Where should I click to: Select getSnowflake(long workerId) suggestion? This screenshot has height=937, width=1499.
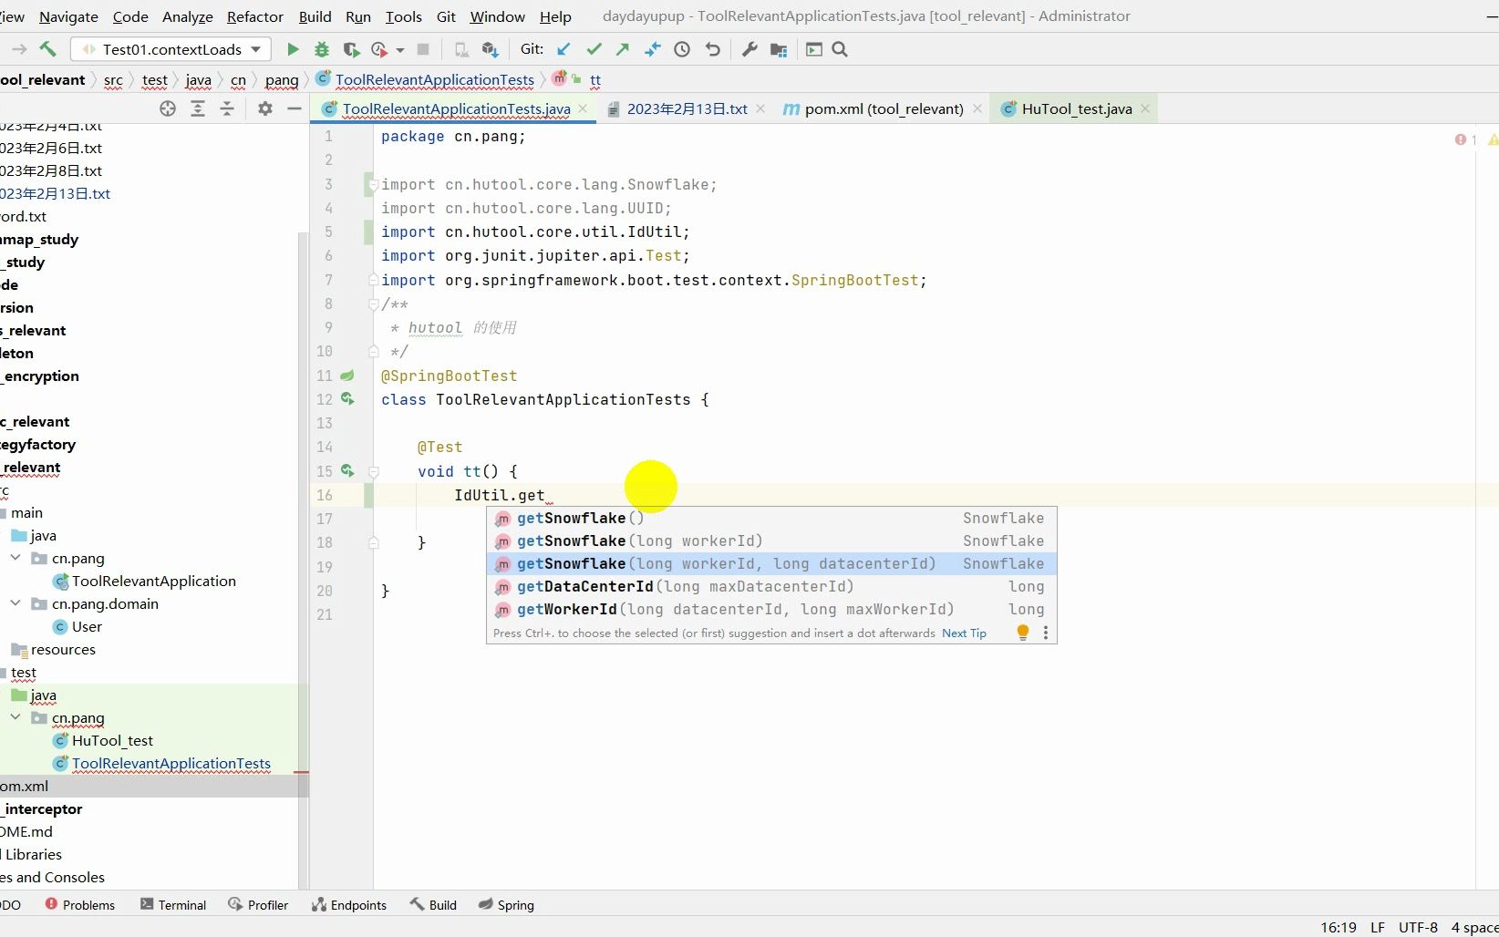[x=771, y=541]
